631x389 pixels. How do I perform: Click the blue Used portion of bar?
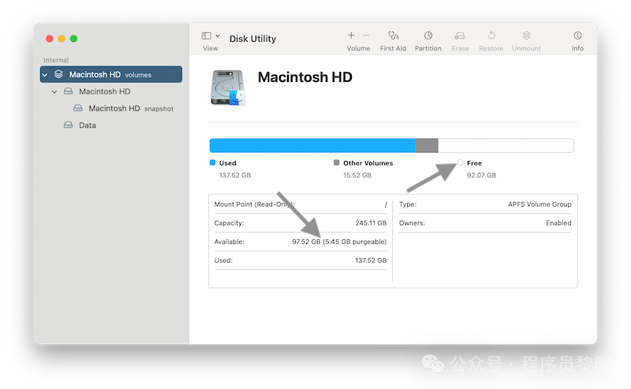coord(312,145)
